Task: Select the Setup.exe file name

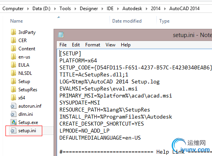Action: [x=28, y=122]
